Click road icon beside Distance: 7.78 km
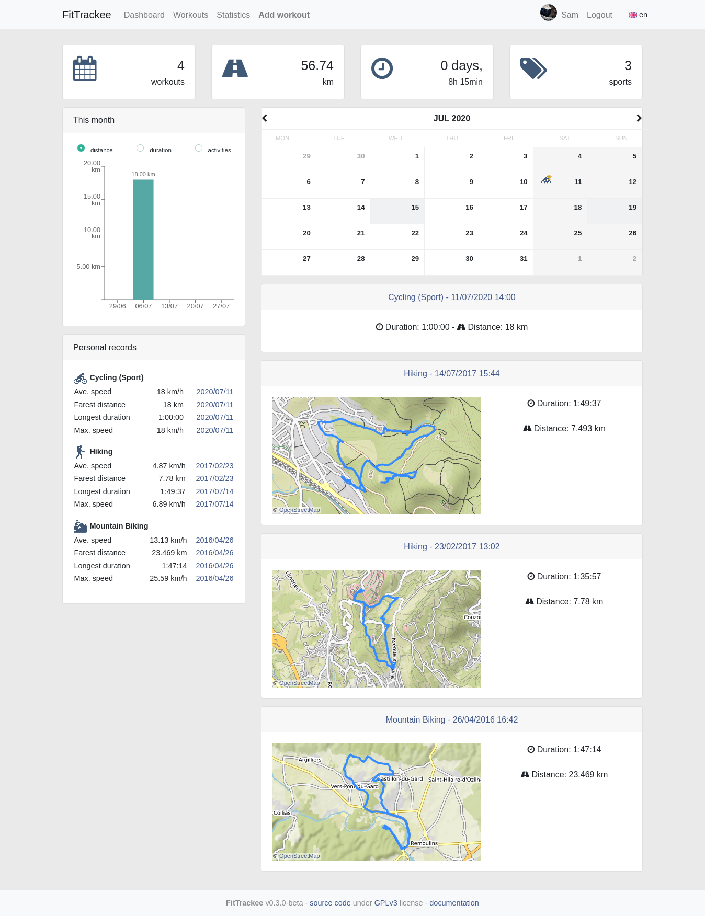This screenshot has width=705, height=916. 529,601
